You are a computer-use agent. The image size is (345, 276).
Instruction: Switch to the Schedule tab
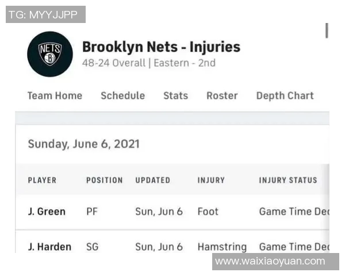tap(122, 95)
